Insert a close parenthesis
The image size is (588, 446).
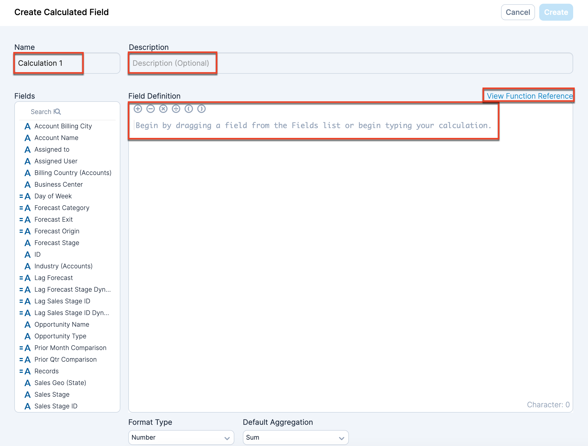201,109
